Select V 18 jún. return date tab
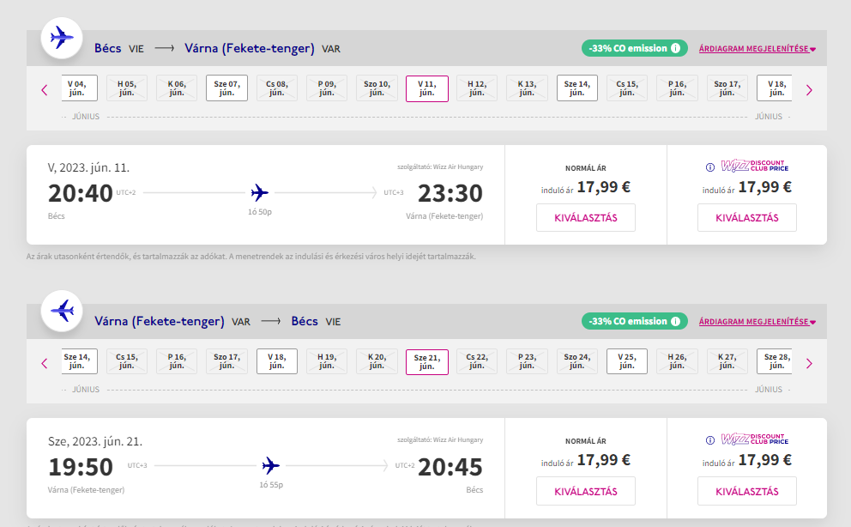Screen dimensions: 851x527 pos(277,361)
